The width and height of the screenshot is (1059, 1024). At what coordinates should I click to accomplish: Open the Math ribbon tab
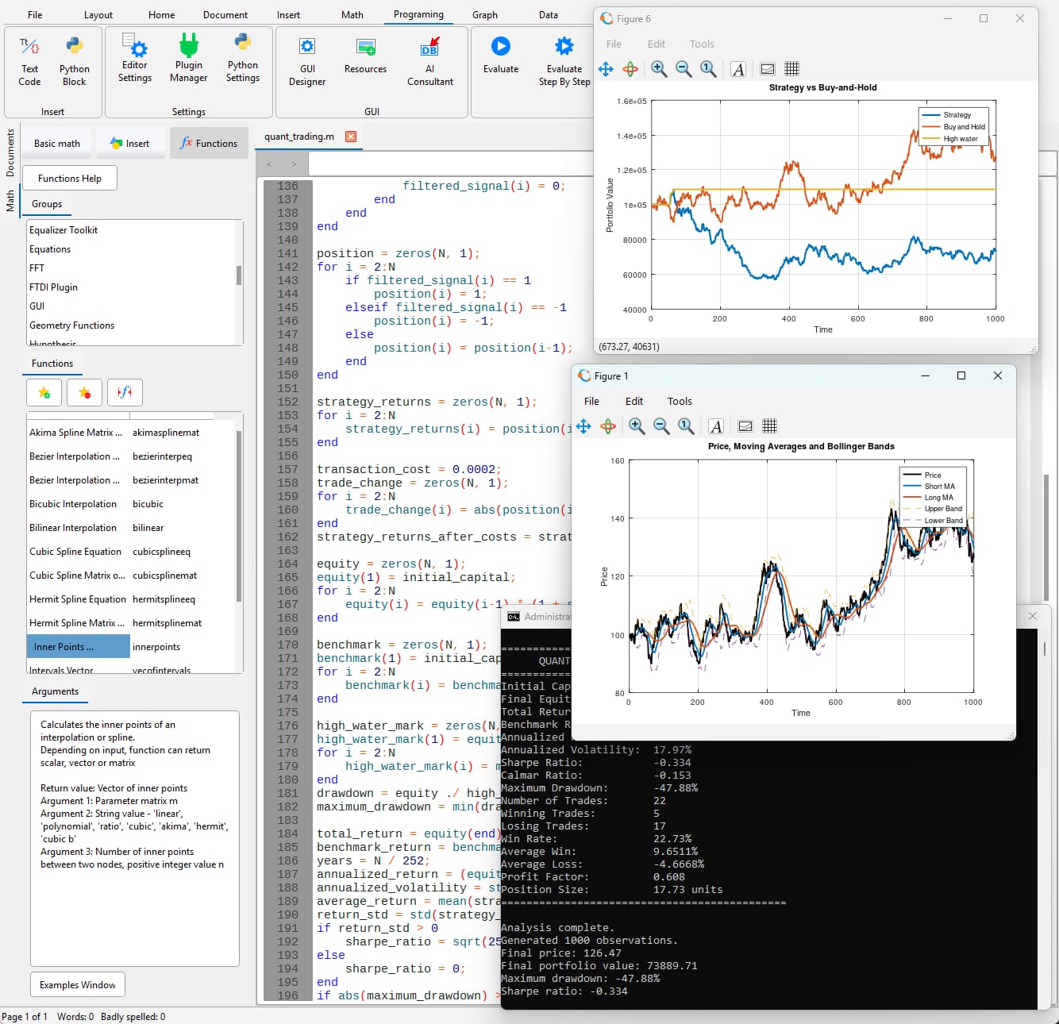point(352,15)
